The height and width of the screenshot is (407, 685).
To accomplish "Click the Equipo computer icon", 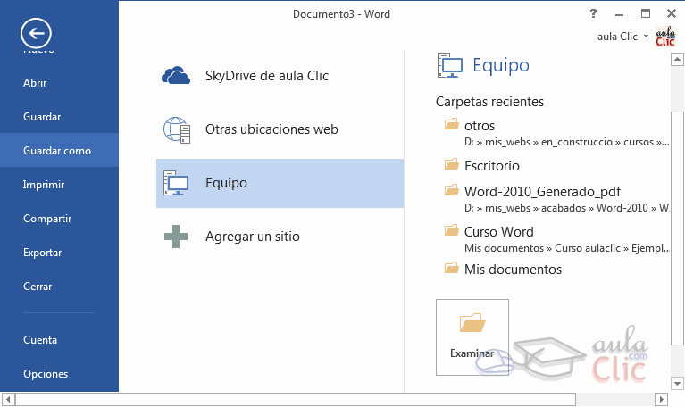I will point(176,183).
